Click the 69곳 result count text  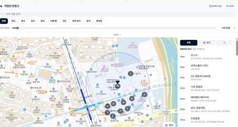pos(116,35)
